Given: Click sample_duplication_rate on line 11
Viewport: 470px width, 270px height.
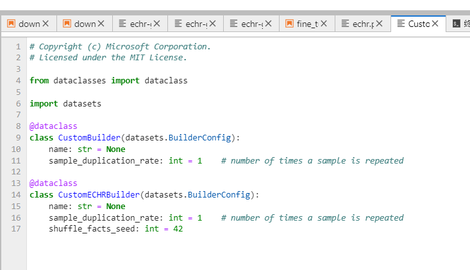Looking at the screenshot, I should point(104,161).
